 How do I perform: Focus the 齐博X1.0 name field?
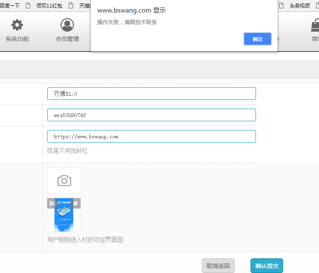[x=151, y=94]
